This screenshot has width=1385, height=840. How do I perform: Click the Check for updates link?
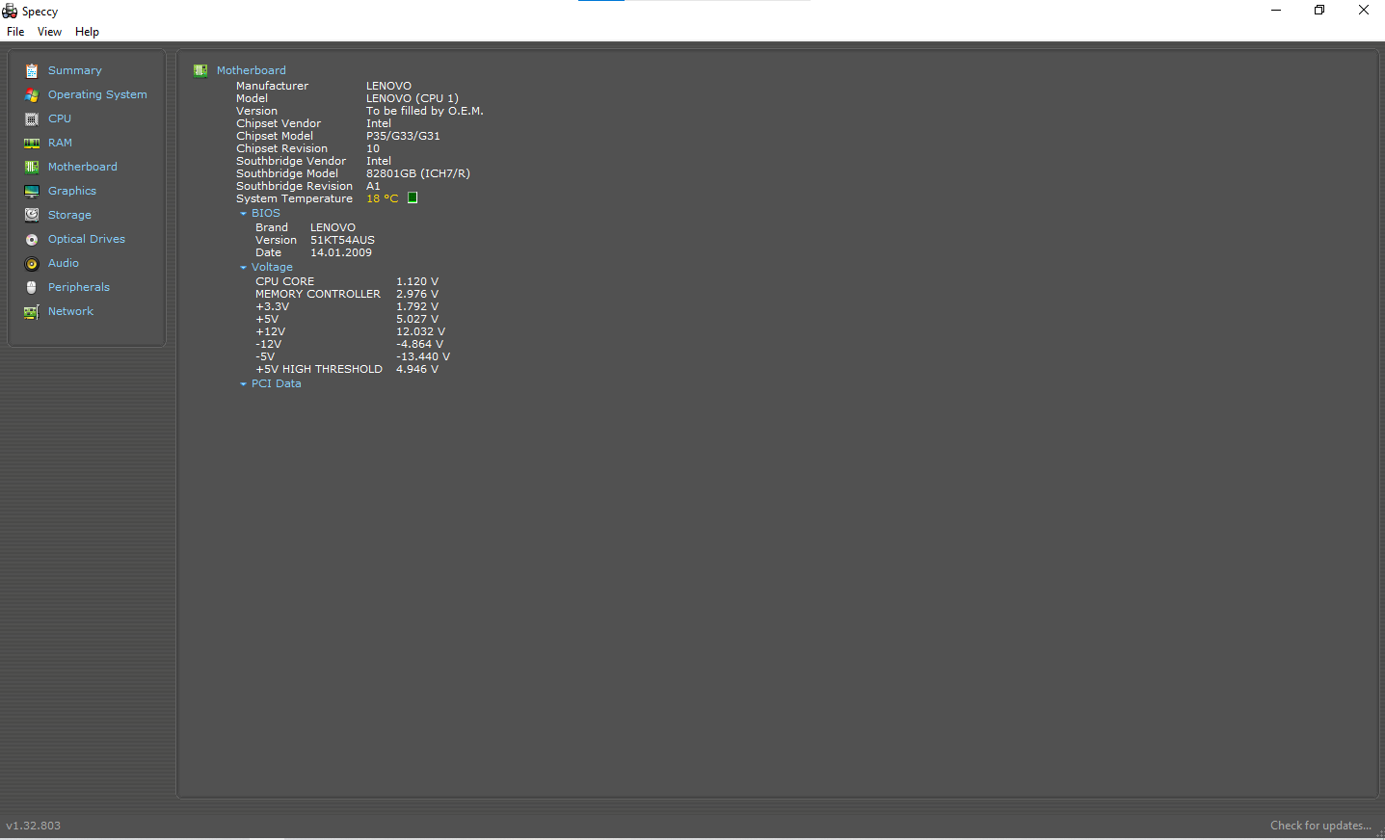click(x=1320, y=826)
